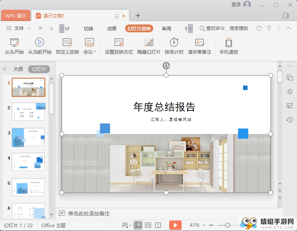
Task: Switch to the 动画 ribbon tab
Action: pyautogui.click(x=112, y=28)
